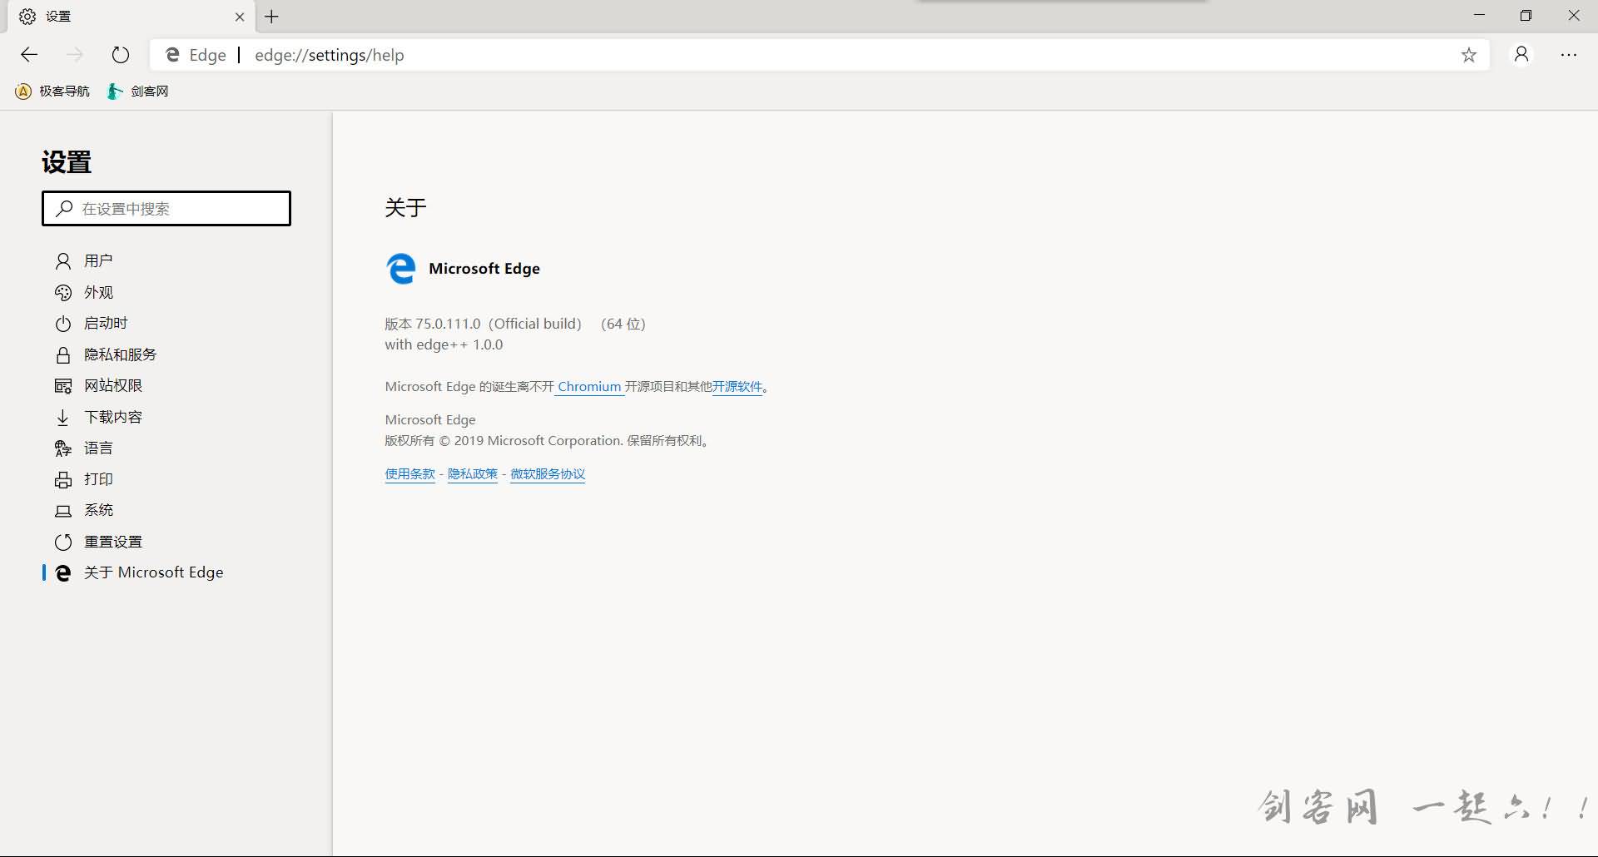The height and width of the screenshot is (857, 1598).
Task: Open the three-dot settings and more menu
Action: [x=1569, y=55]
